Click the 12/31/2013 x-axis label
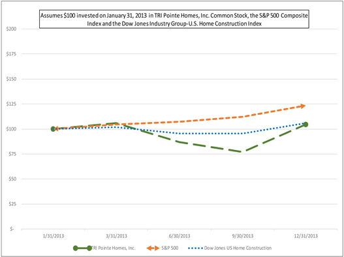 (x=306, y=236)
